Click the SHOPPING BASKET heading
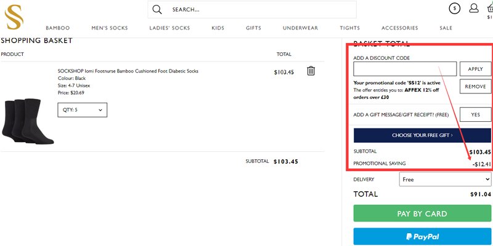Screen dimensions: 493x246 tap(37, 41)
